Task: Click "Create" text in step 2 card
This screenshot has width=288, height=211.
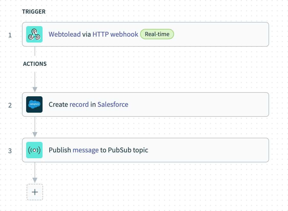Action: click(x=58, y=104)
